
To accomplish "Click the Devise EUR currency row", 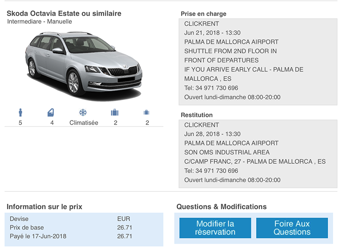I will (x=84, y=219).
